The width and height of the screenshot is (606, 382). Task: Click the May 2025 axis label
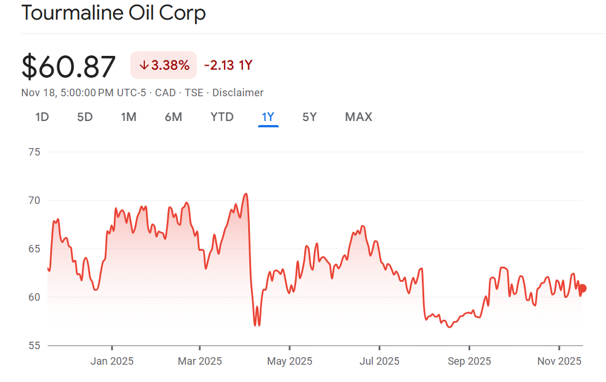290,361
